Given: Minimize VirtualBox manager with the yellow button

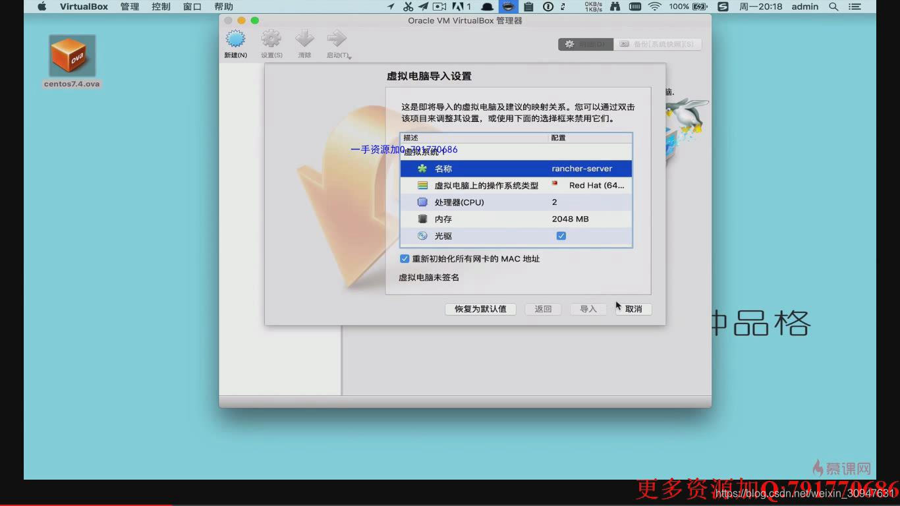Looking at the screenshot, I should coord(241,20).
